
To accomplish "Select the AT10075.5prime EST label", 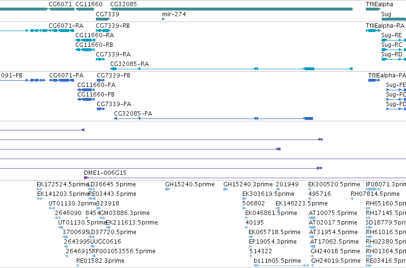I will 333,213.
